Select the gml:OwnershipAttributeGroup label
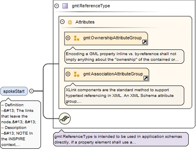Viewport: 196px width, 150px height. (112, 38)
